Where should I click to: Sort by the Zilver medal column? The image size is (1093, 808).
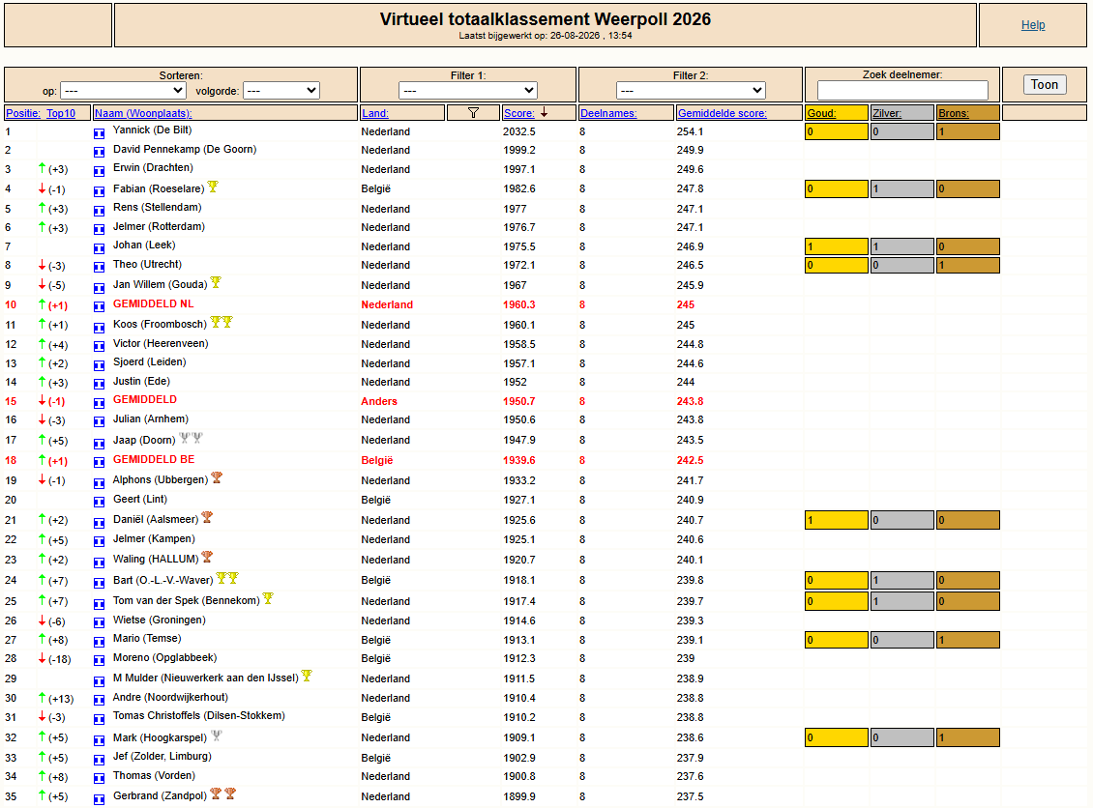pos(887,113)
